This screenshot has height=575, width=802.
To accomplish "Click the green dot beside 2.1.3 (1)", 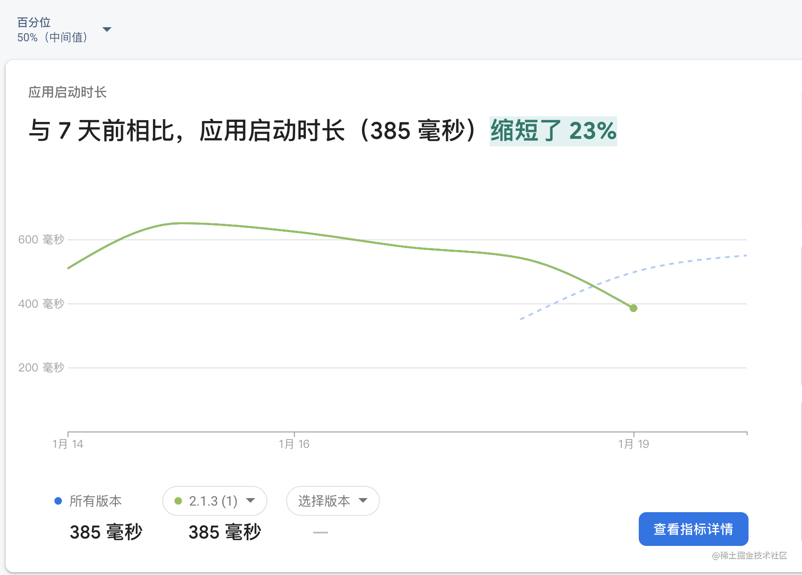I will click(178, 501).
